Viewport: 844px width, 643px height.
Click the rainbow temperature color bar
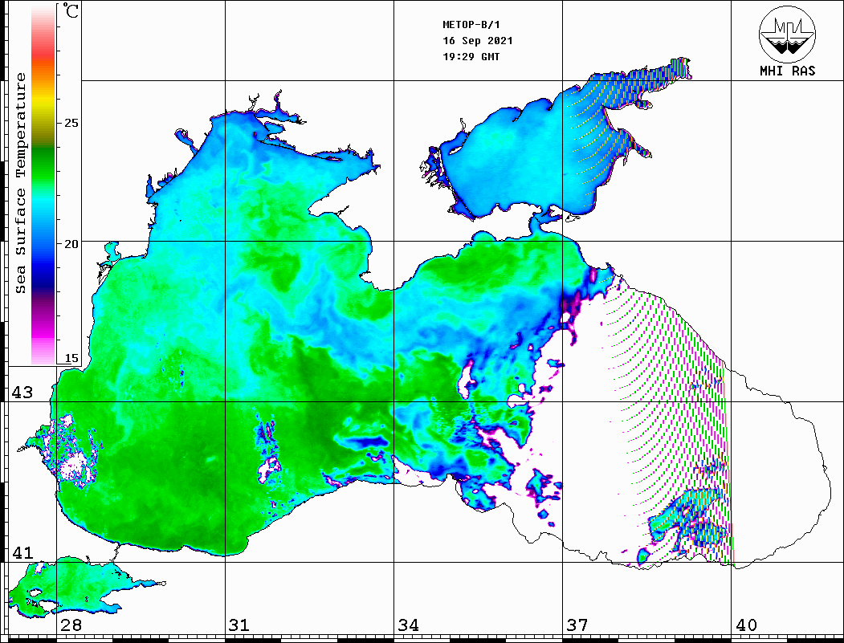[x=43, y=185]
